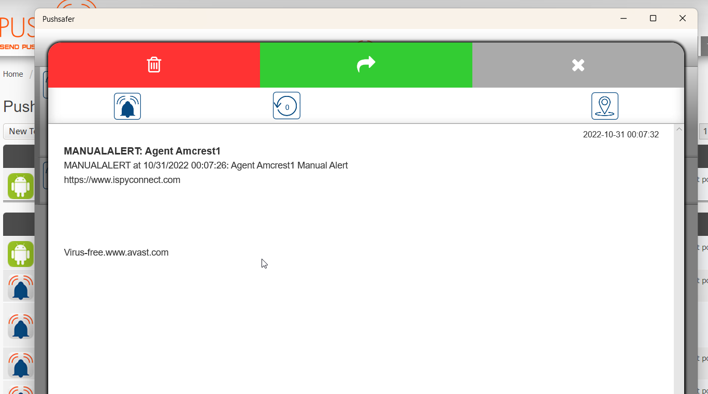Screen dimensions: 708x394
Task: Show the location using the map pin icon
Action: [x=605, y=106]
